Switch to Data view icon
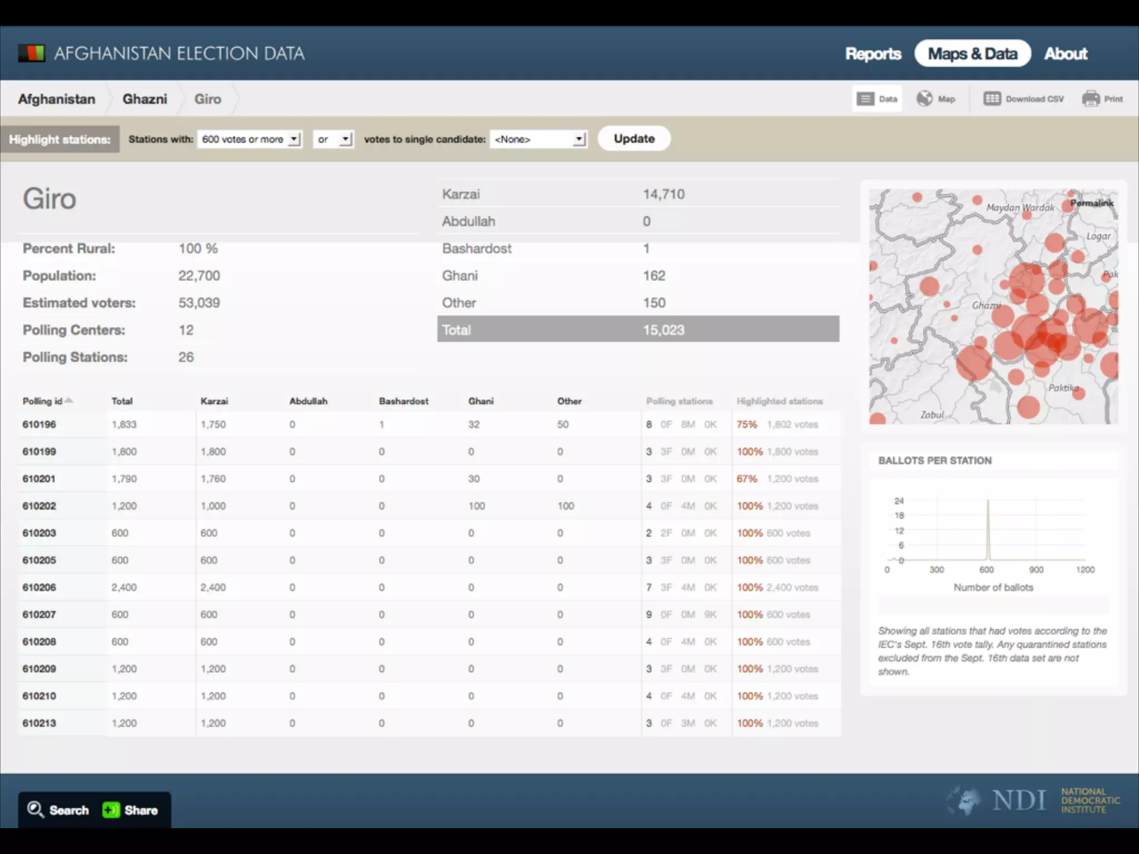Viewport: 1139px width, 854px height. (865, 99)
